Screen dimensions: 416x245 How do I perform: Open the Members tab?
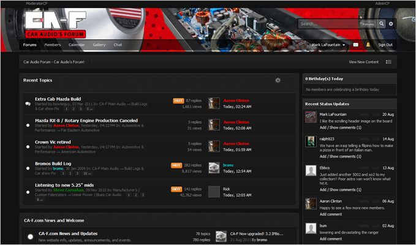tap(53, 45)
